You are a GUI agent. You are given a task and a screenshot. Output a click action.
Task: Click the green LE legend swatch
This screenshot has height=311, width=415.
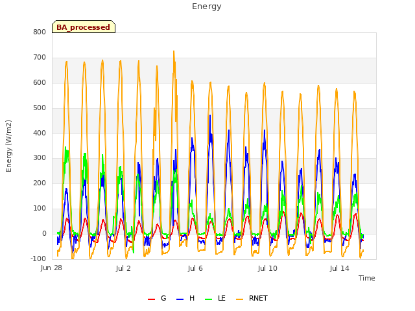click(x=209, y=299)
